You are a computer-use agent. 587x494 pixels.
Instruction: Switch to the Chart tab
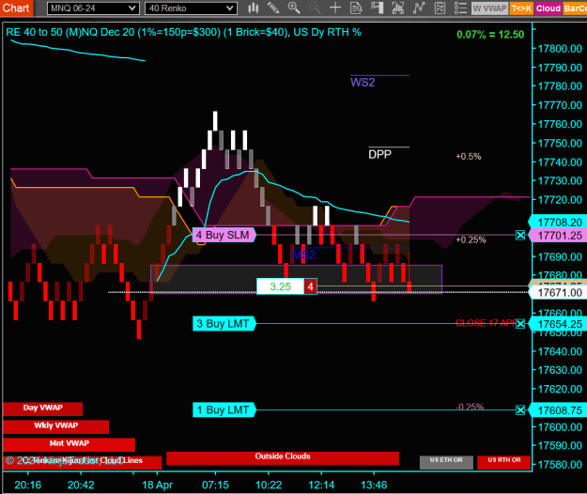click(17, 8)
